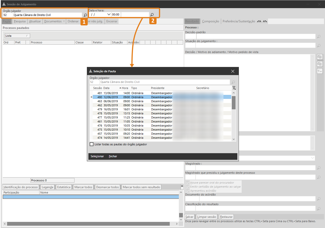Screen dimensions: 325x228
Task: Click the 00:00 time field
Action: 116,14
